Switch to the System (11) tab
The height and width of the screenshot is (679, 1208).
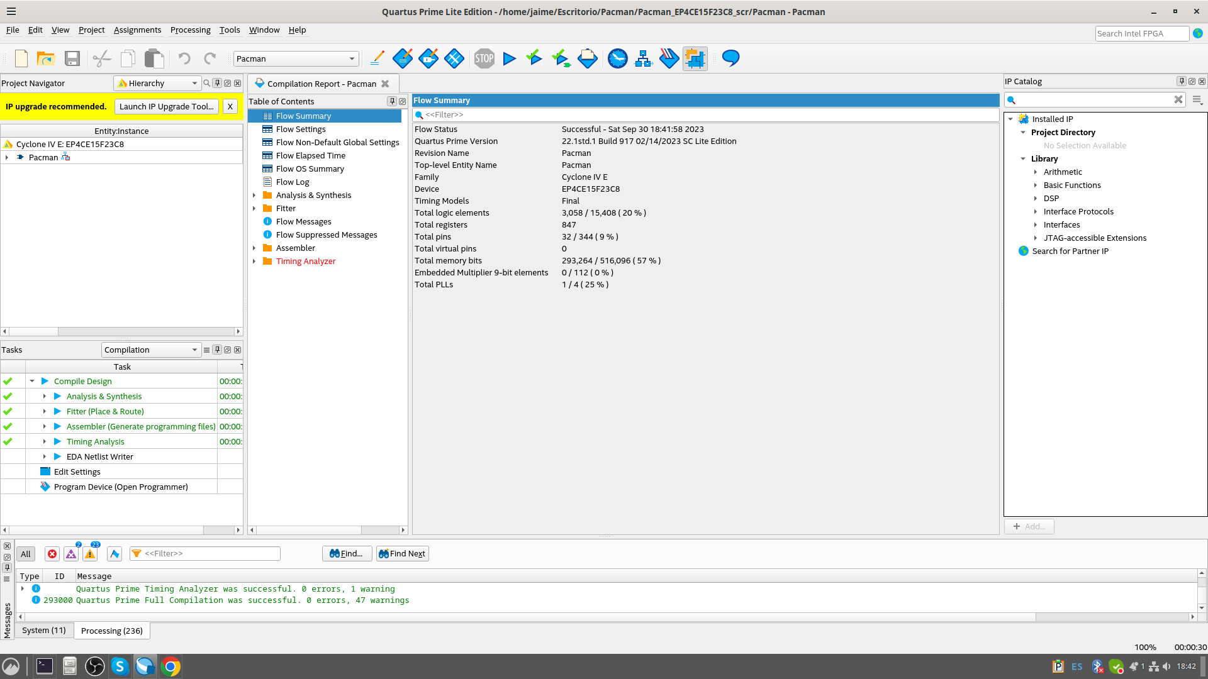click(x=44, y=631)
